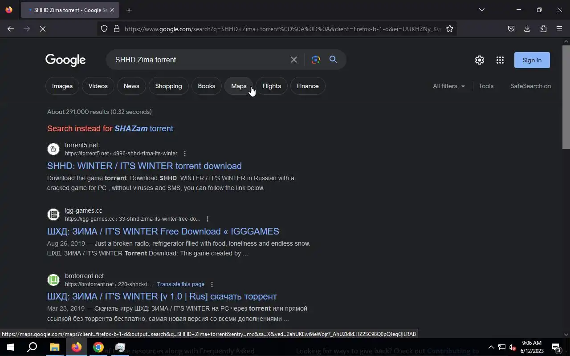Switch to Images results

click(62, 86)
